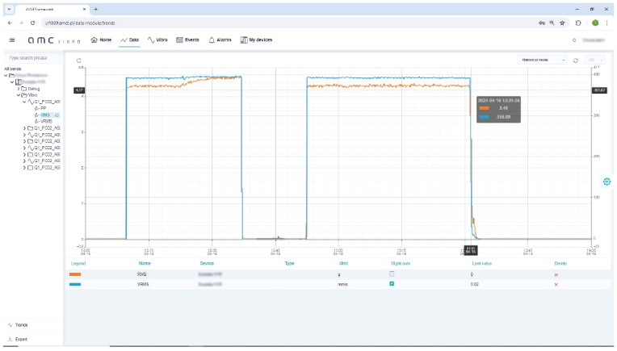
Task: Remove the VRMS trend using red X
Action: point(556,284)
